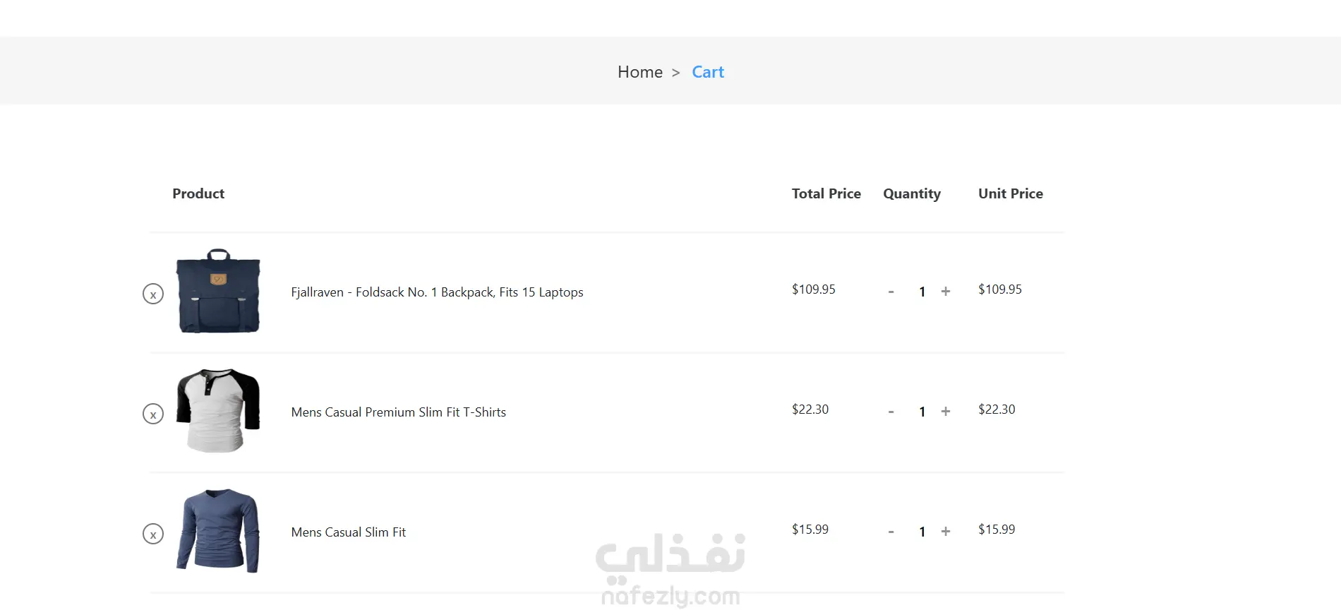Remove Mens Casual Premium T-Shirt from cart
Image resolution: width=1341 pixels, height=610 pixels.
tap(153, 414)
